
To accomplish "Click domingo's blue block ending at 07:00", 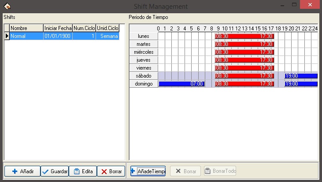I will coord(181,84).
